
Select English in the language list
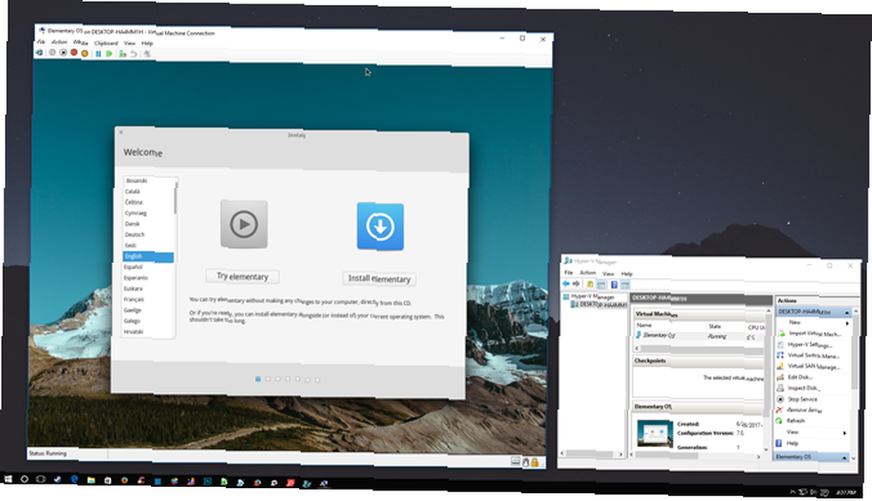pyautogui.click(x=148, y=256)
